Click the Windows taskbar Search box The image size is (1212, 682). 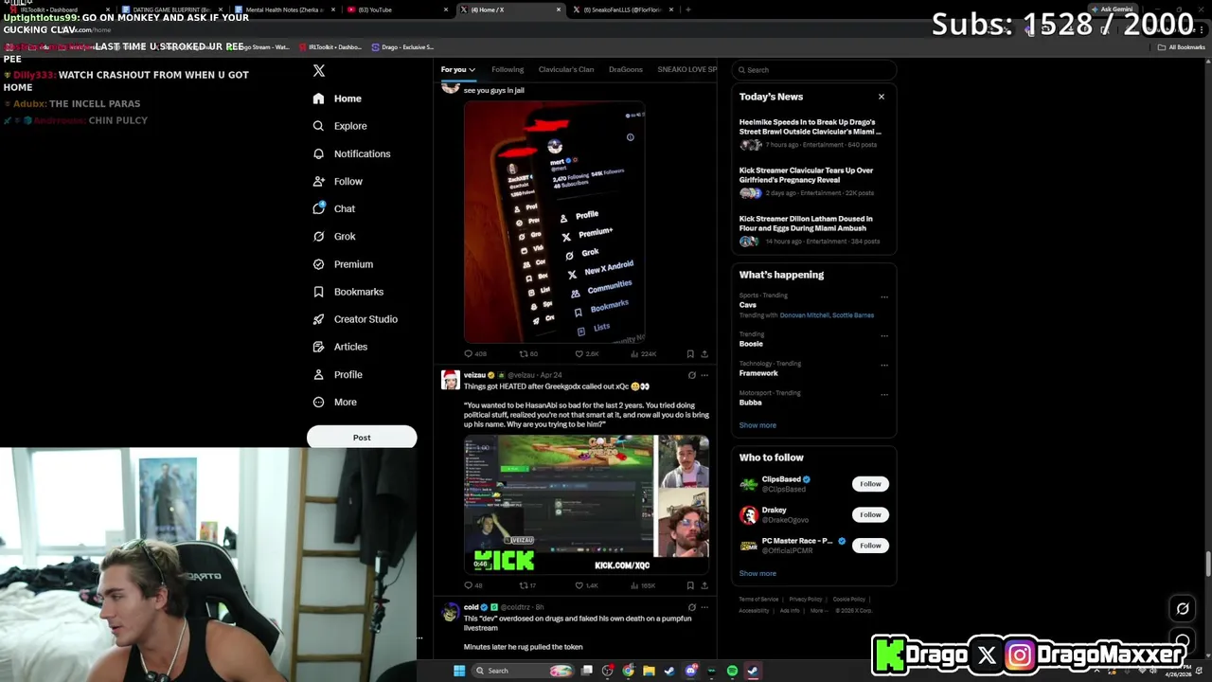click(524, 671)
